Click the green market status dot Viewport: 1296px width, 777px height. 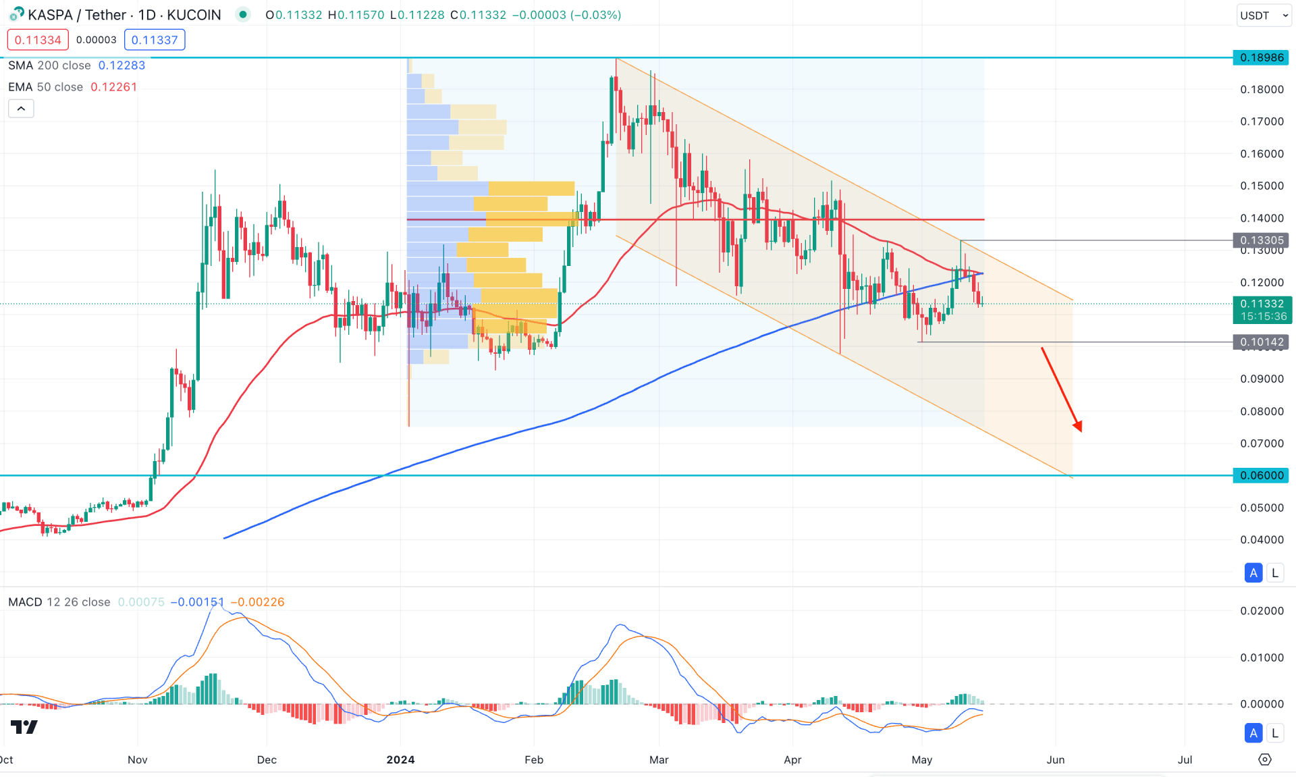click(x=243, y=15)
